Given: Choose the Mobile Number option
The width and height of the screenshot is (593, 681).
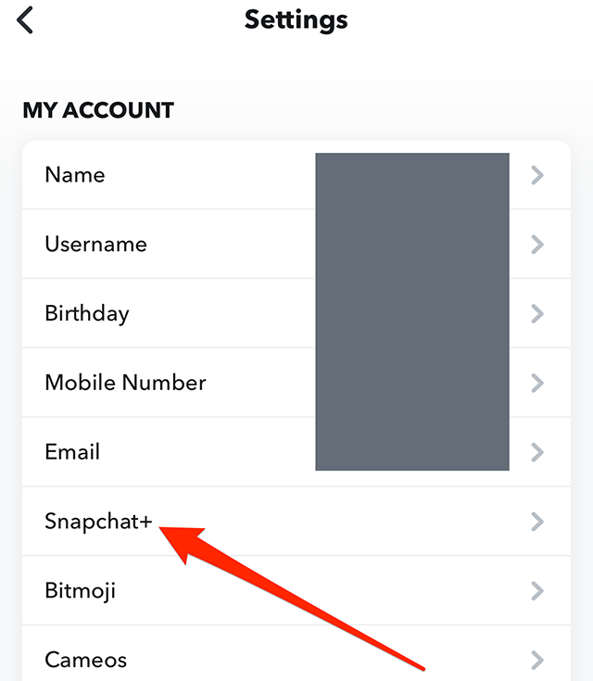Looking at the screenshot, I should tap(125, 383).
